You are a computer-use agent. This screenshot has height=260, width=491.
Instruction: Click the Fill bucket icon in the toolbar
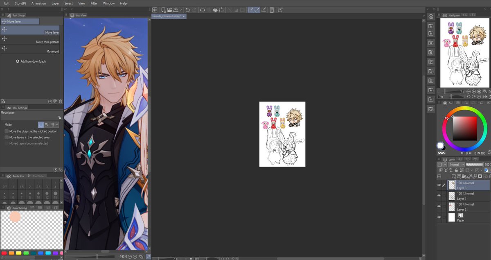click(215, 10)
